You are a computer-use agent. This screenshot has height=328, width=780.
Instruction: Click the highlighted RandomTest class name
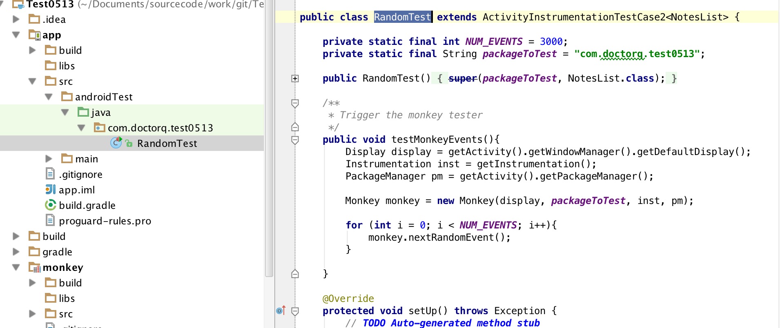coord(403,17)
